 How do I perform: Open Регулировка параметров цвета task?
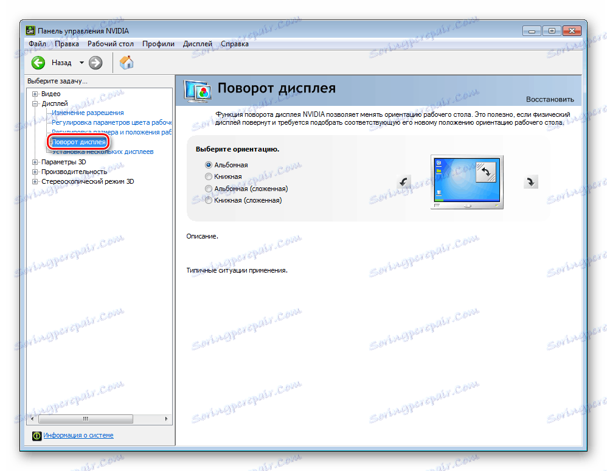click(111, 122)
